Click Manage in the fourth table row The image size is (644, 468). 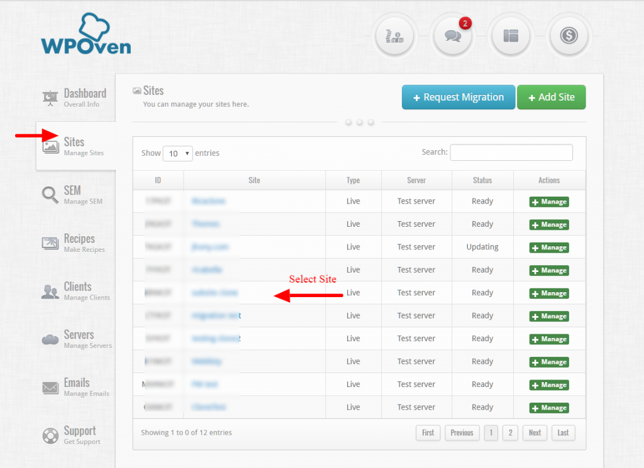point(549,271)
